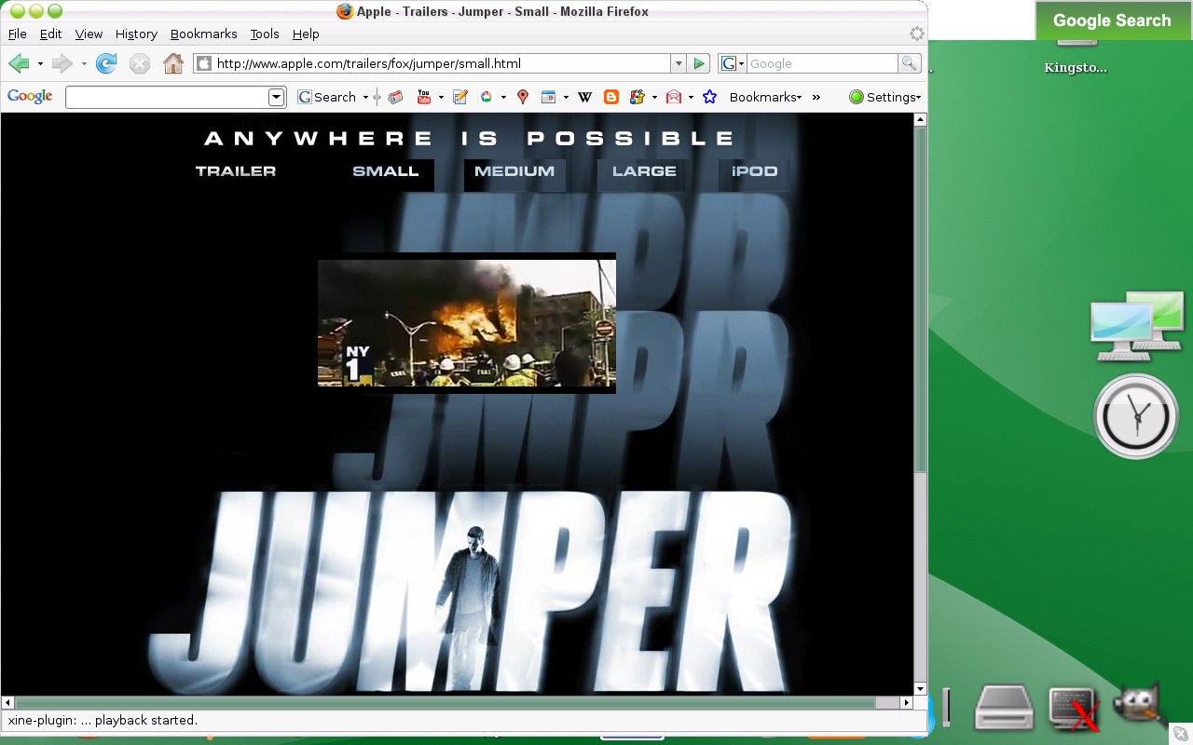This screenshot has height=745, width=1193.
Task: Click the puzzle-piece toolbar icon beside Blogger
Action: (x=638, y=97)
